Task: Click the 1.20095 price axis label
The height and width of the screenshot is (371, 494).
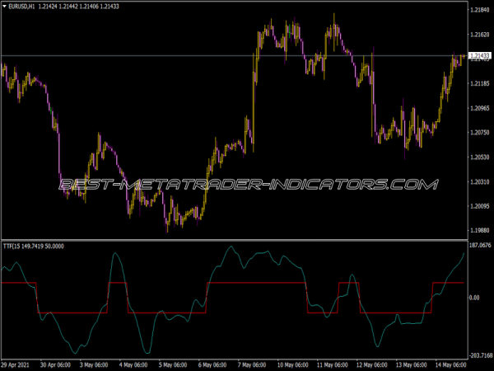Action: (x=478, y=206)
